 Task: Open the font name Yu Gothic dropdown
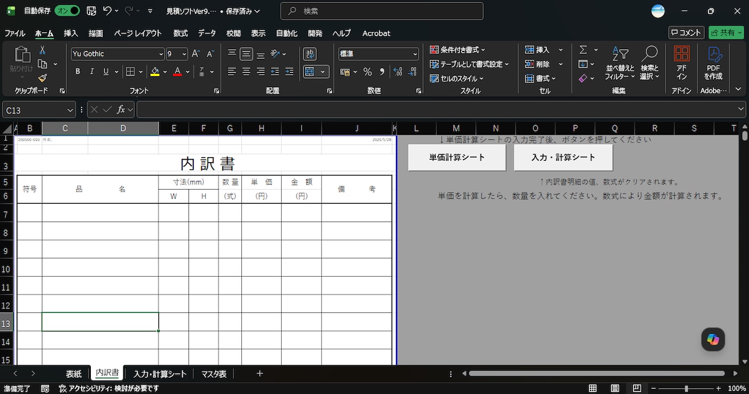161,54
